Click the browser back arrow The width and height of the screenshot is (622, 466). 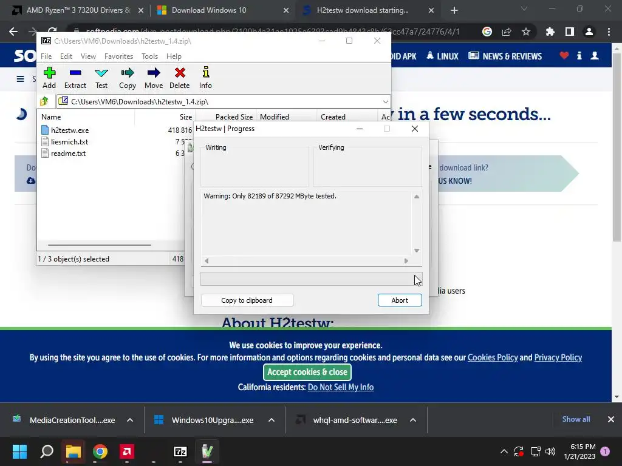[x=13, y=32]
